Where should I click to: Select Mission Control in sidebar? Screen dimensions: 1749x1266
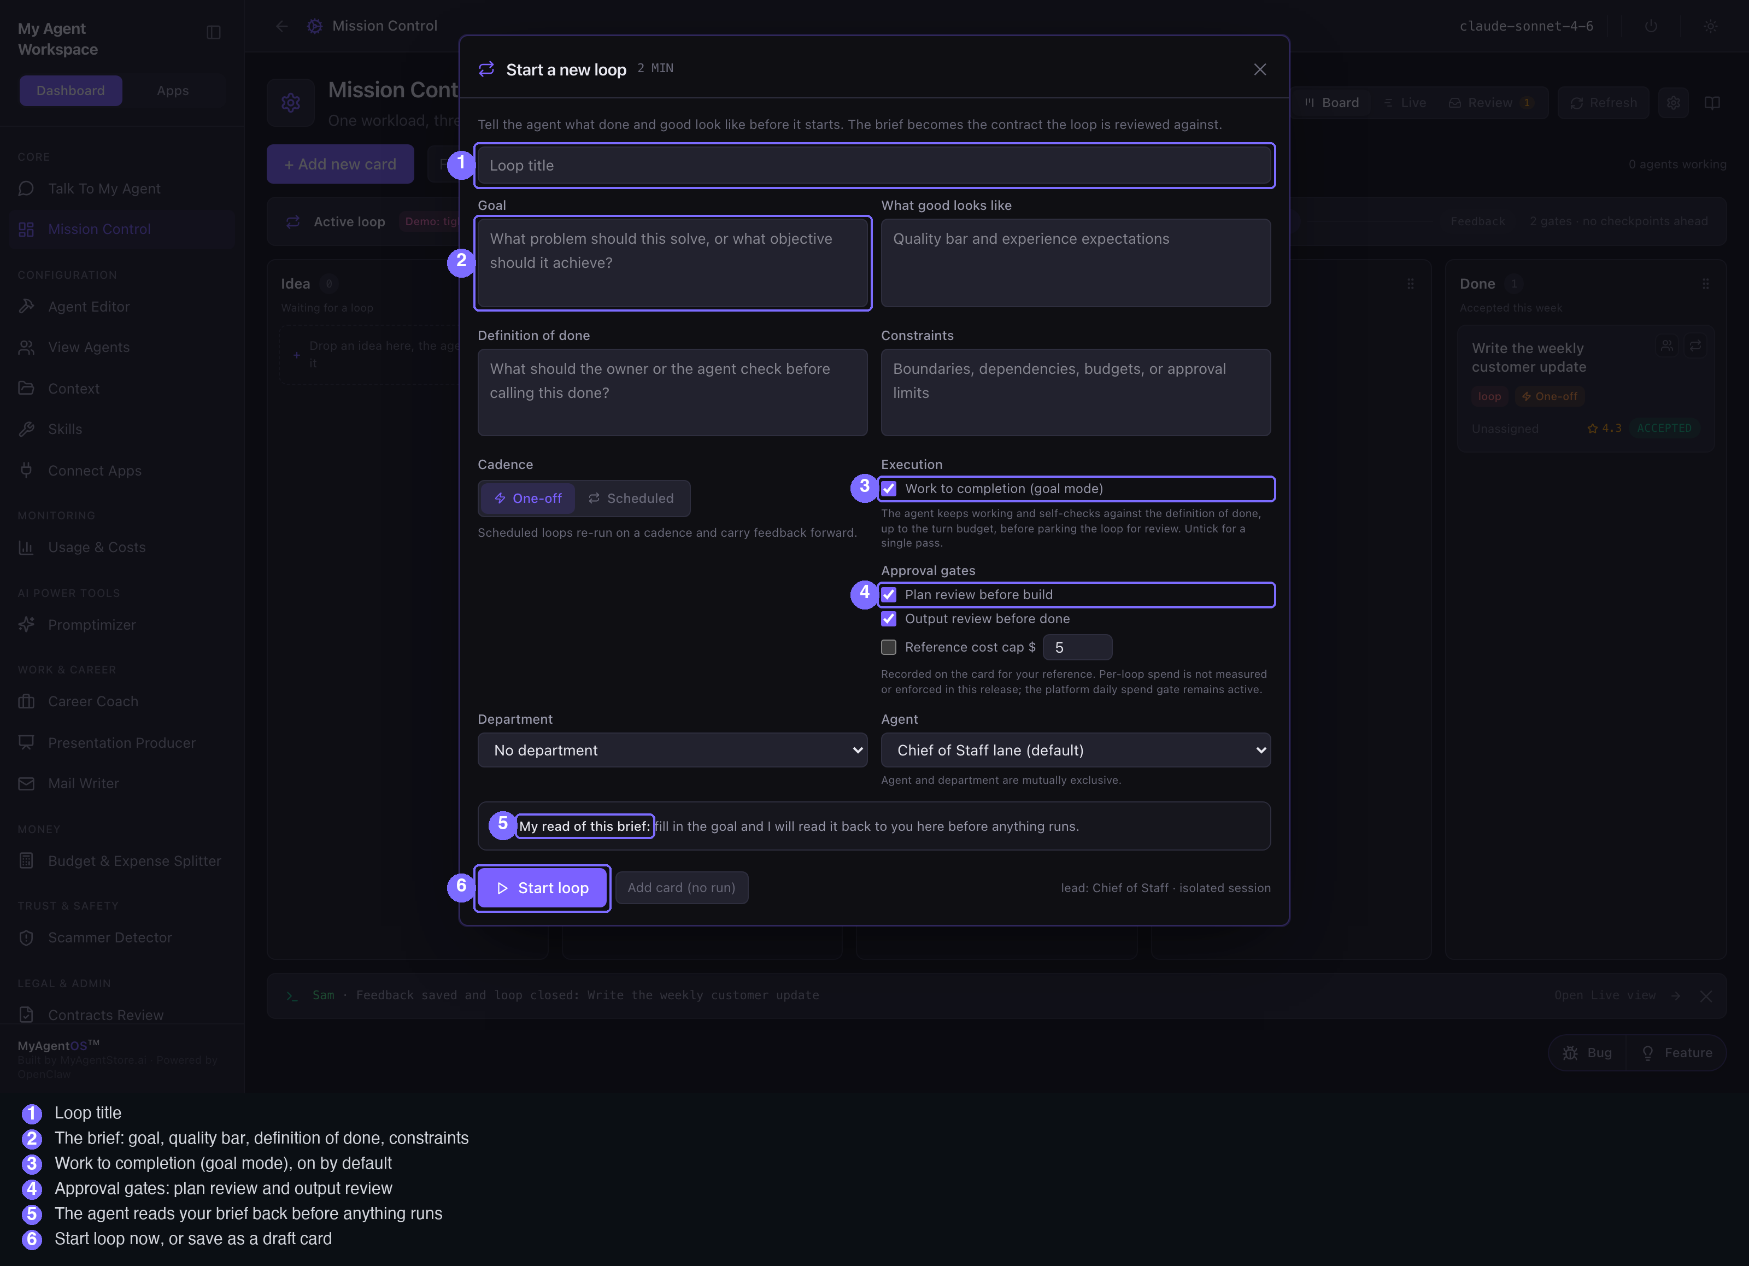(x=122, y=229)
